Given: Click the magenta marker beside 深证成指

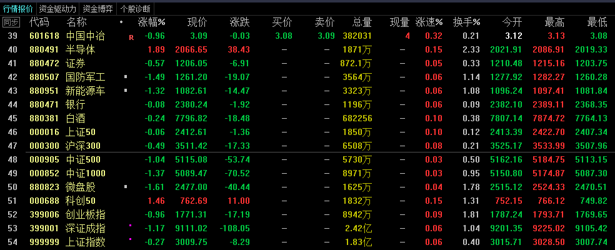Looking at the screenshot, I should coord(130,225).
